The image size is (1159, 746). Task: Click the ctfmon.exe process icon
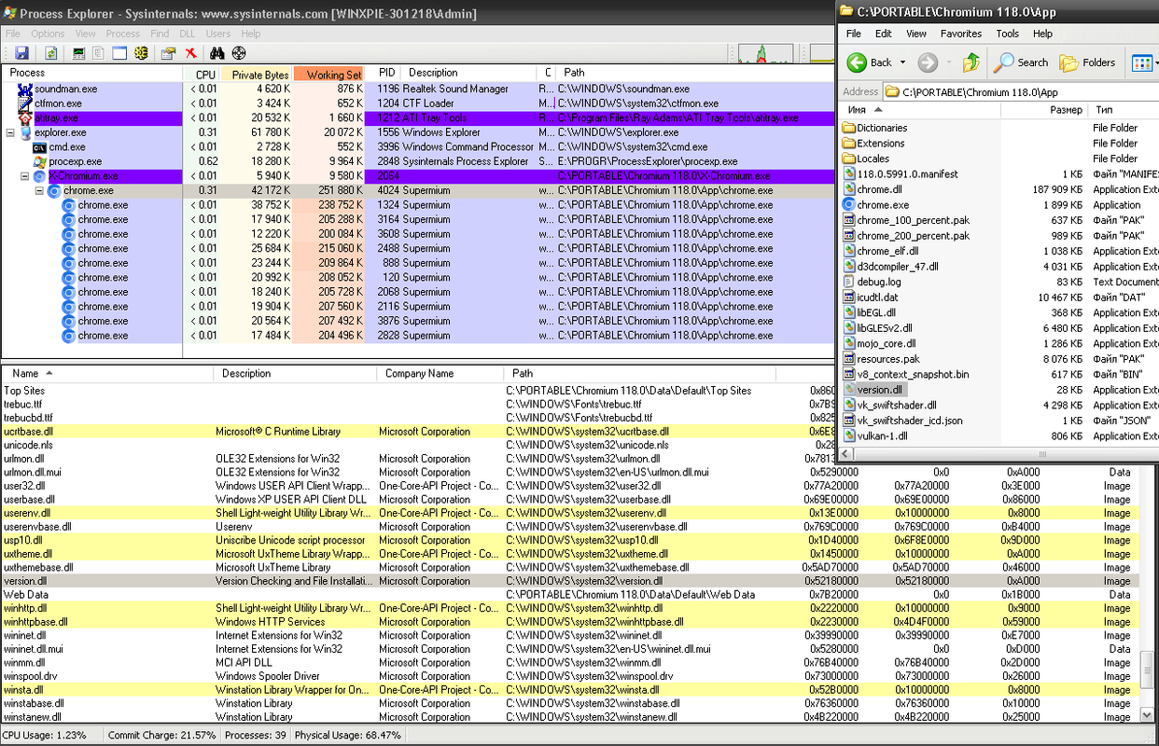pos(25,104)
